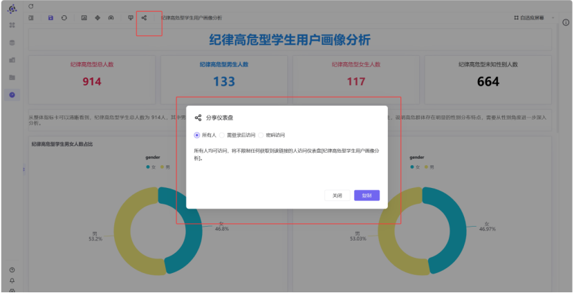Viewport: 574px width, 293px height.
Task: Click the 纪律高危型学生男女人数占比 chart title
Action: point(62,144)
